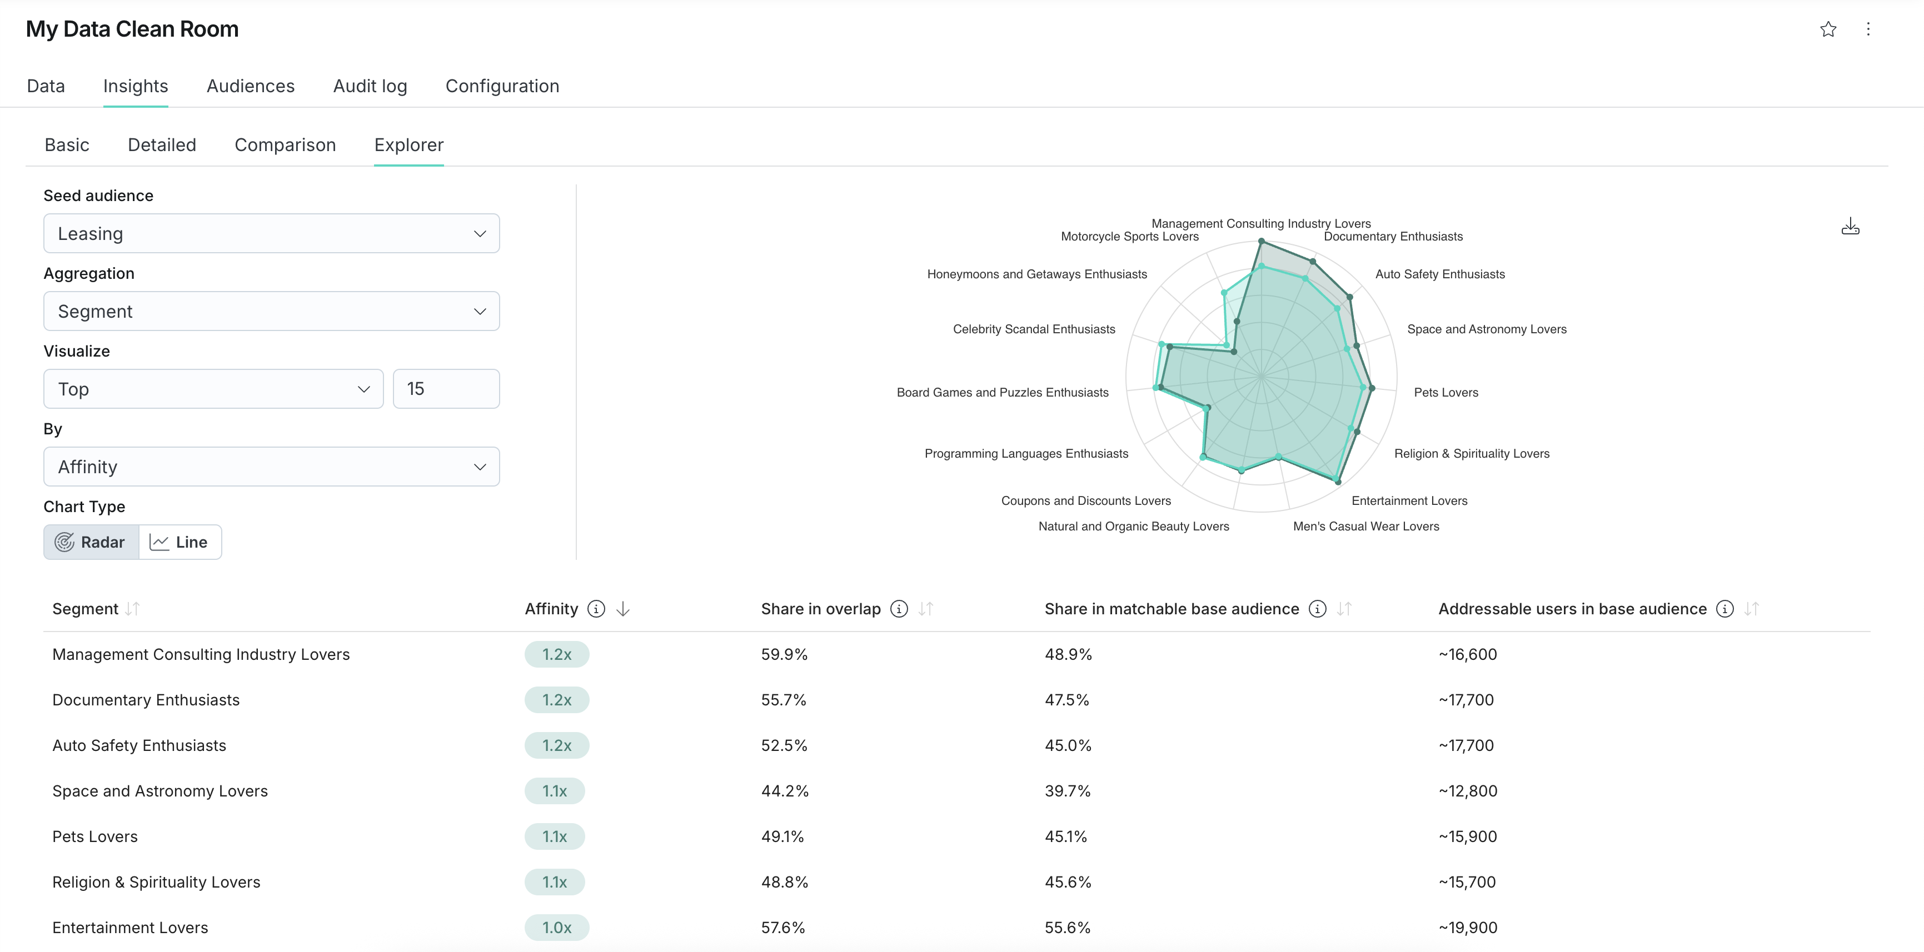Reverse the Affinity sort direction arrow
The image size is (1924, 952).
point(623,609)
